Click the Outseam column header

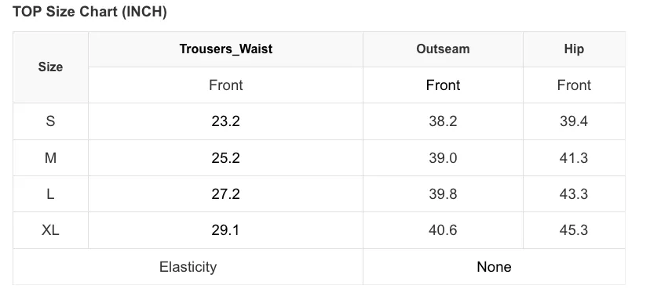[x=443, y=49]
